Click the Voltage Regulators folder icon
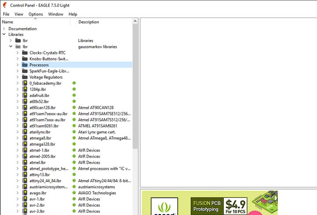 coord(25,77)
